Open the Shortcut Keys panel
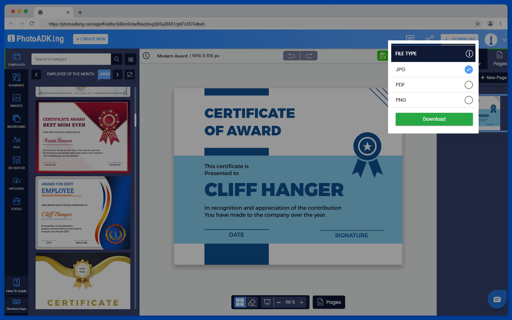 coord(16,304)
